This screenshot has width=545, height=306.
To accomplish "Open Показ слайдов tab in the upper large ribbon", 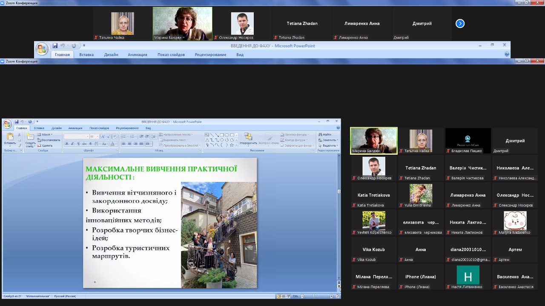I will point(171,55).
